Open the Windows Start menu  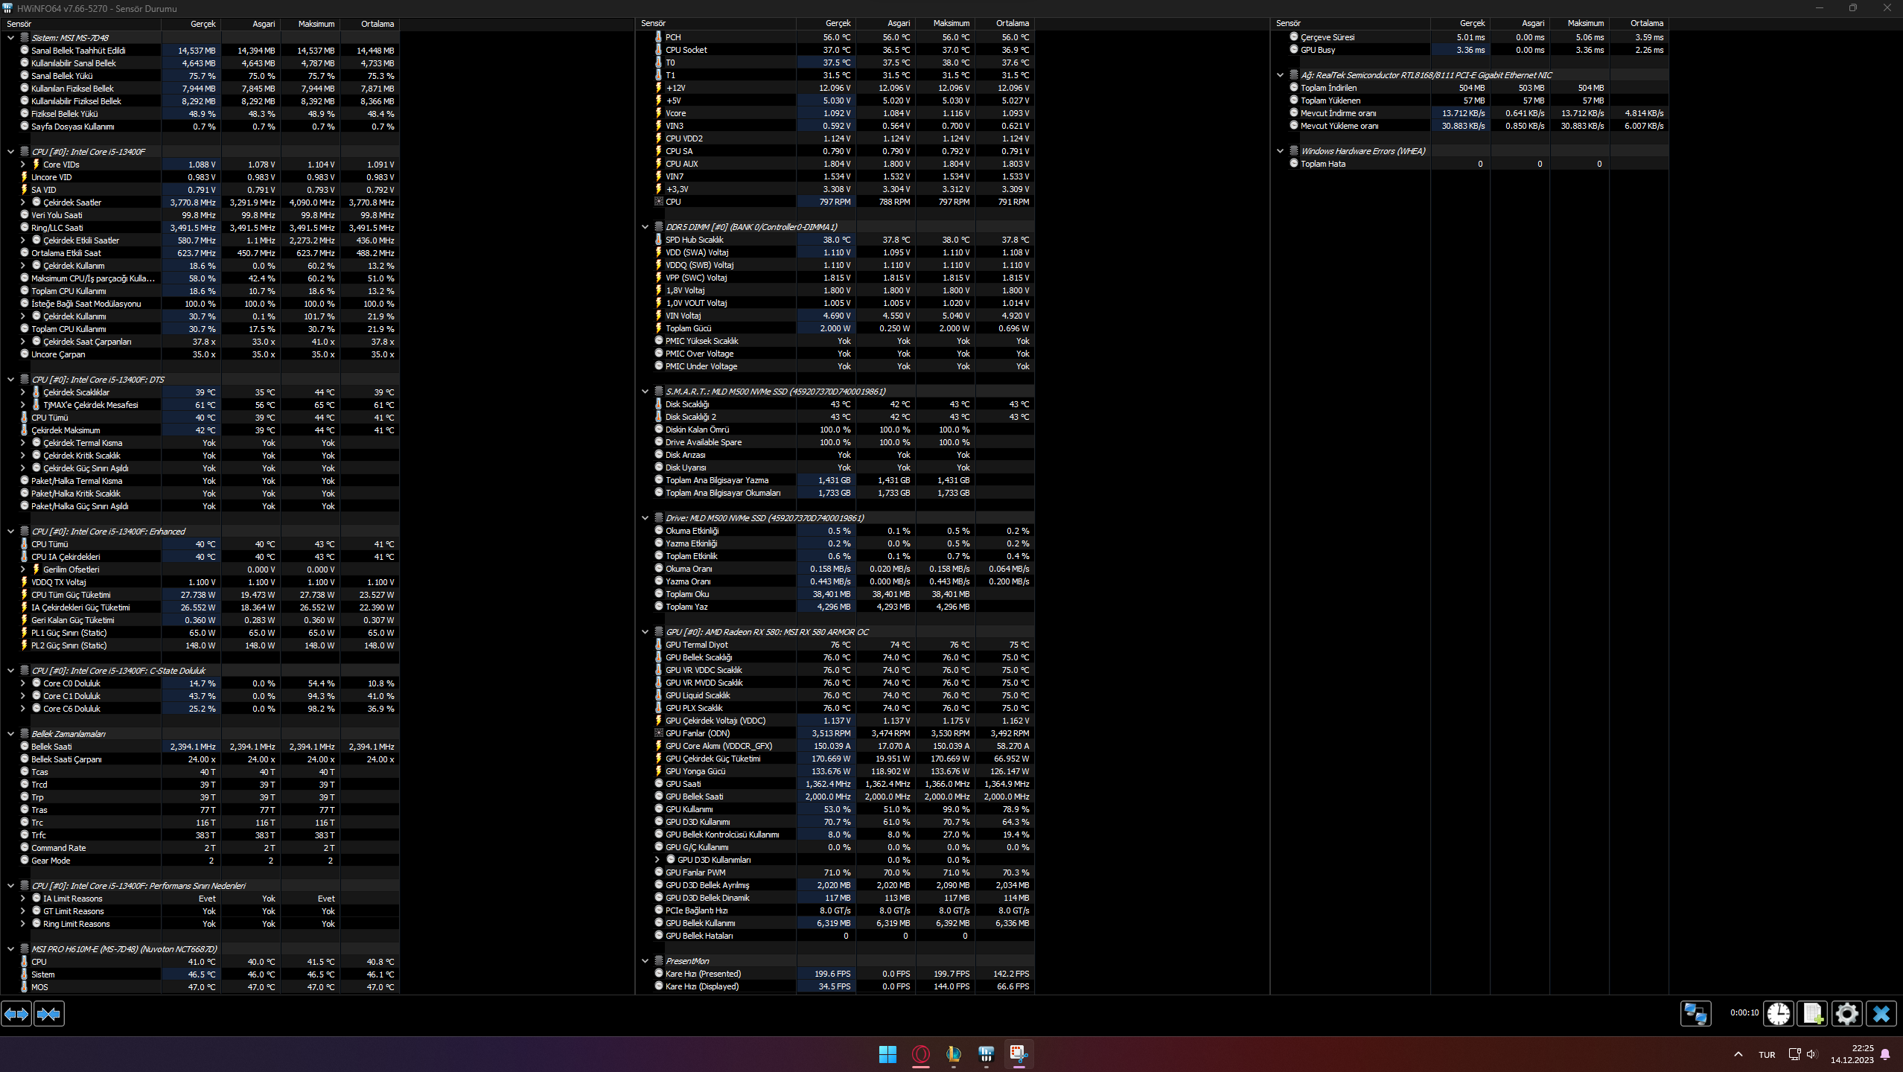[x=887, y=1054]
